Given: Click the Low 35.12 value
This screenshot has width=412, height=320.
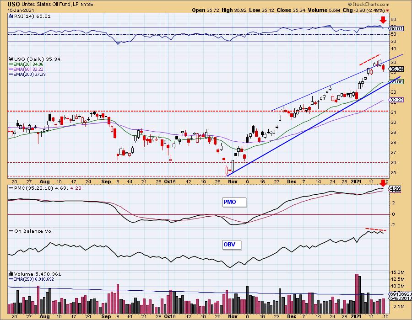Looking at the screenshot, I should click(261, 10).
